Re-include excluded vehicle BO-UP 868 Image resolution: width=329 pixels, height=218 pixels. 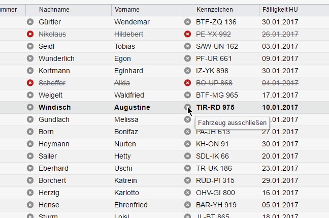point(187,83)
